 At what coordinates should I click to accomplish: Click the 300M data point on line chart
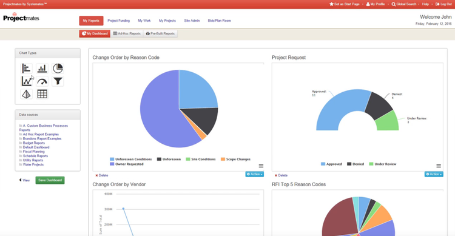(x=123, y=209)
